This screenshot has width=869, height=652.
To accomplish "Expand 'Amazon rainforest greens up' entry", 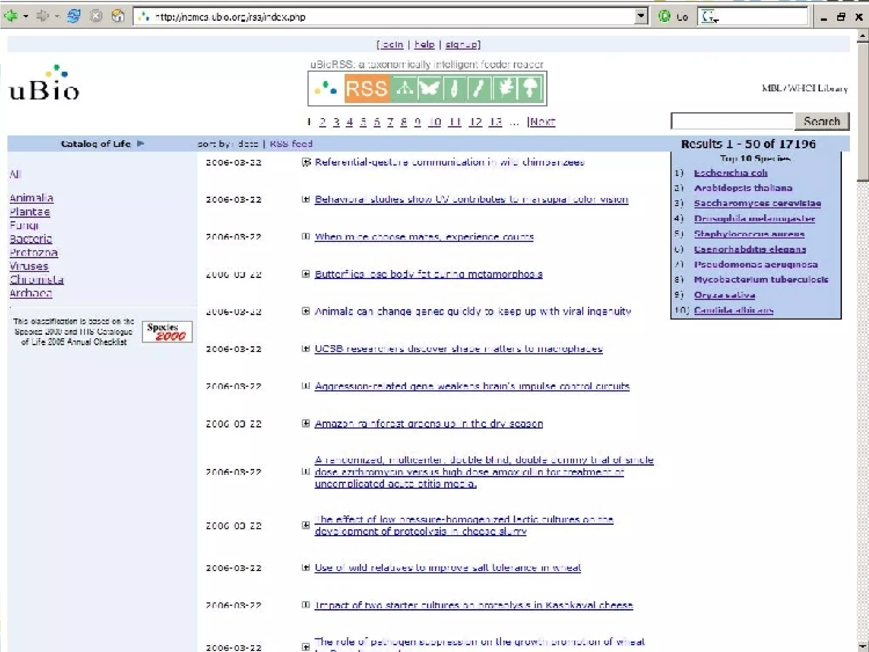I will pos(306,423).
